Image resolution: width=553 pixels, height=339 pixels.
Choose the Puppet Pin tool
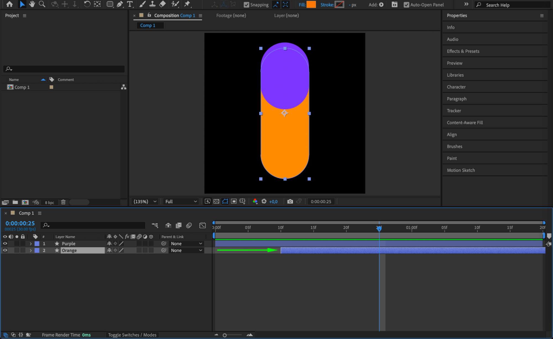[187, 4]
